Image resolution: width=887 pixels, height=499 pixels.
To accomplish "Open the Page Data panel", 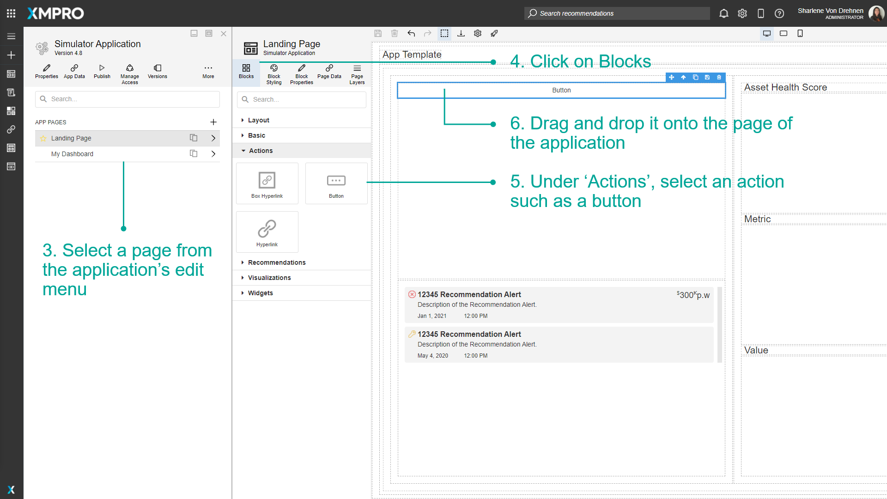I will coord(329,74).
